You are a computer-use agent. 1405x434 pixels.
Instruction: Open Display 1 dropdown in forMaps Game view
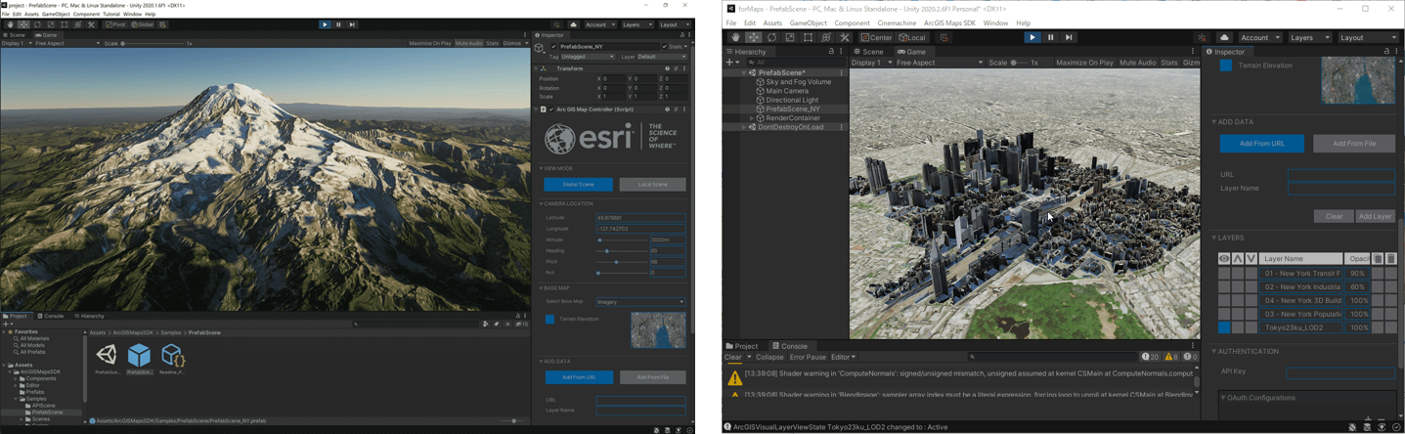tap(870, 63)
